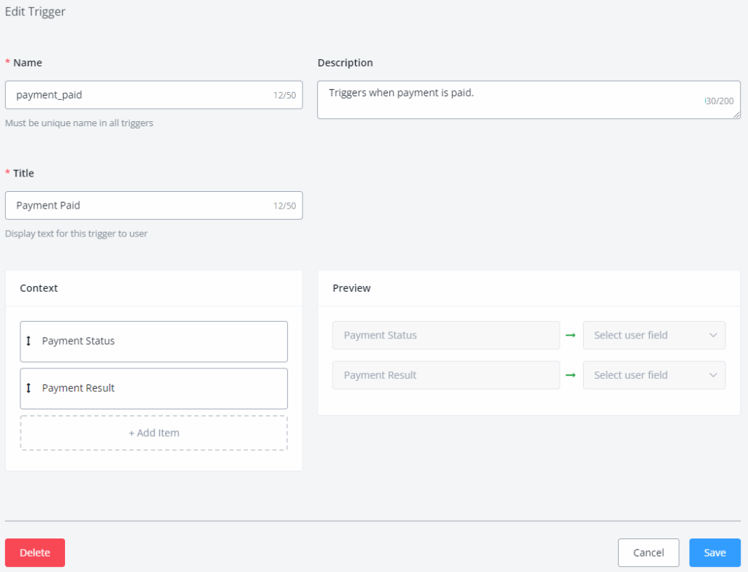Click the drag handle beside Payment Result
This screenshot has height=572, width=748.
[29, 388]
